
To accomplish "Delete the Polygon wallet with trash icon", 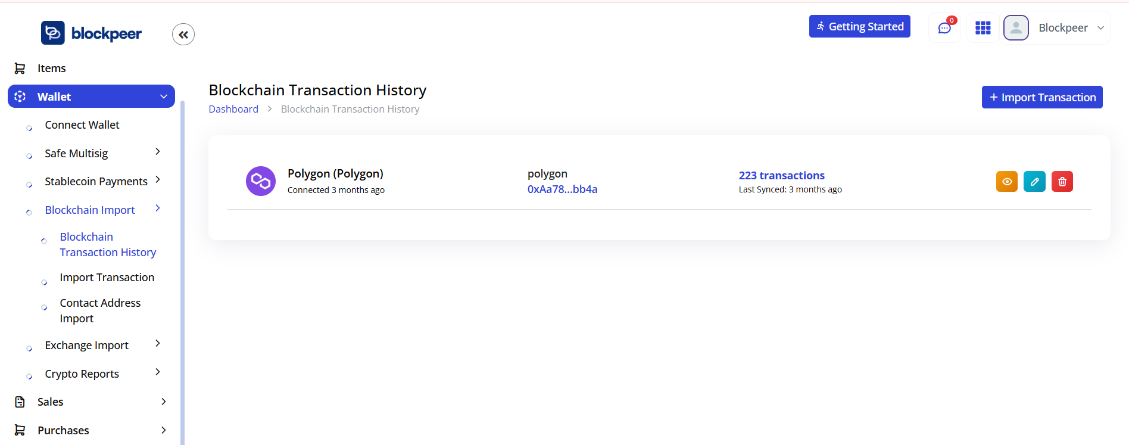I will (1062, 182).
